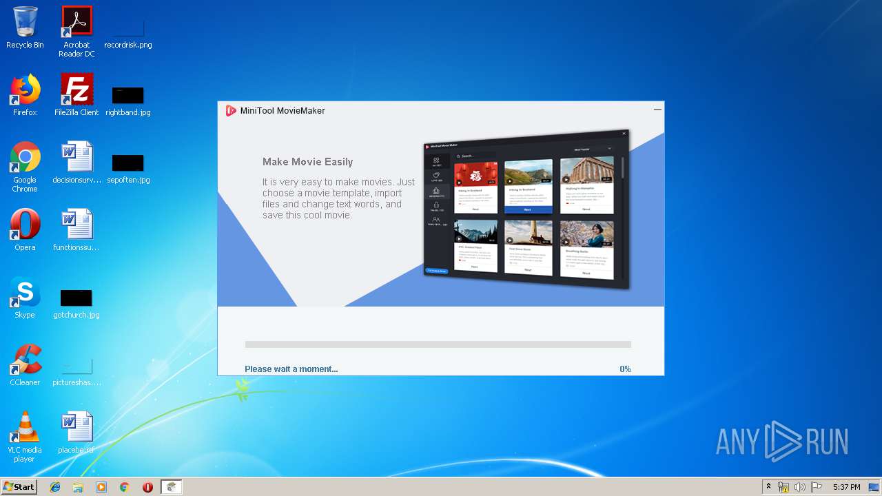Open Action Center flag icon
Image resolution: width=882 pixels, height=496 pixels.
[x=817, y=487]
